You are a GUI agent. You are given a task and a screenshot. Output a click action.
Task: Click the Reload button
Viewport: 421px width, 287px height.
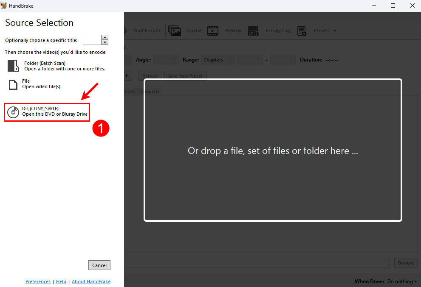click(150, 75)
